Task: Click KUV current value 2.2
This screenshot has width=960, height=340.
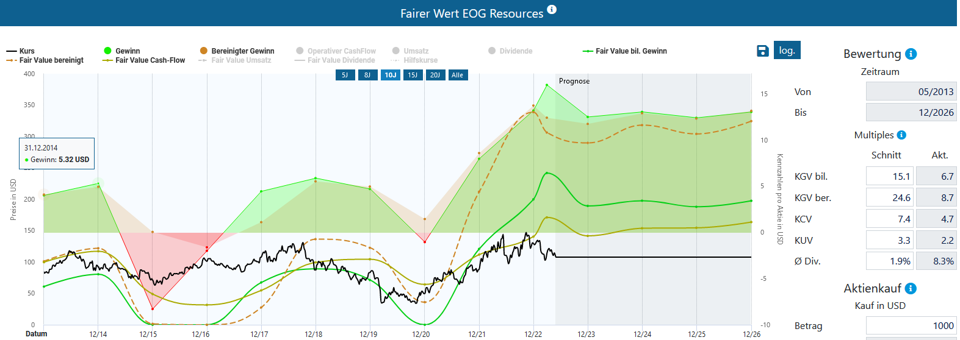Action: point(936,240)
